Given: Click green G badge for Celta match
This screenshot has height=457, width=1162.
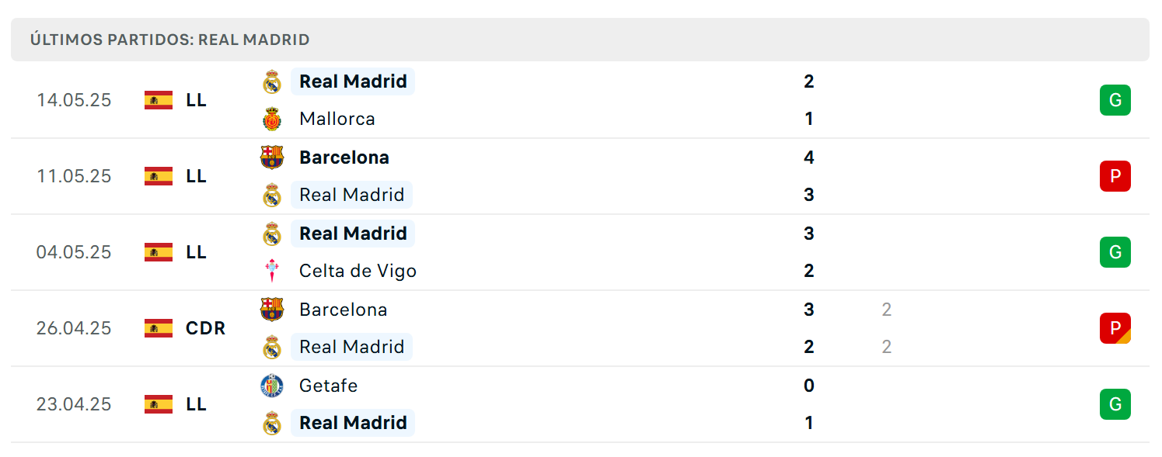Looking at the screenshot, I should [x=1115, y=252].
